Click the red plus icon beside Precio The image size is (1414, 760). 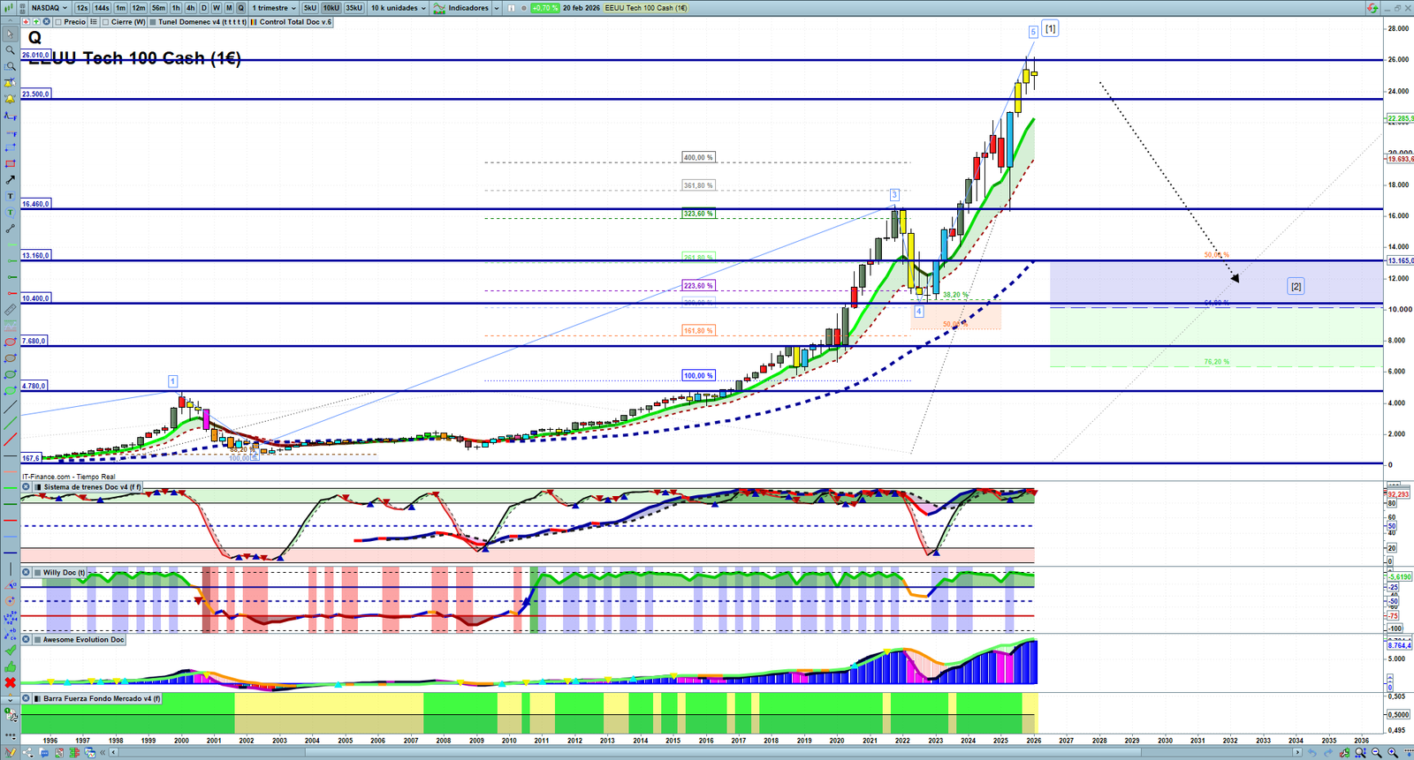[x=27, y=22]
